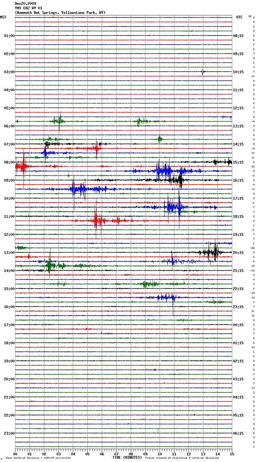The image size is (256, 462).
Task: Select the "12:00" MST time label
Action: click(x=9, y=235)
